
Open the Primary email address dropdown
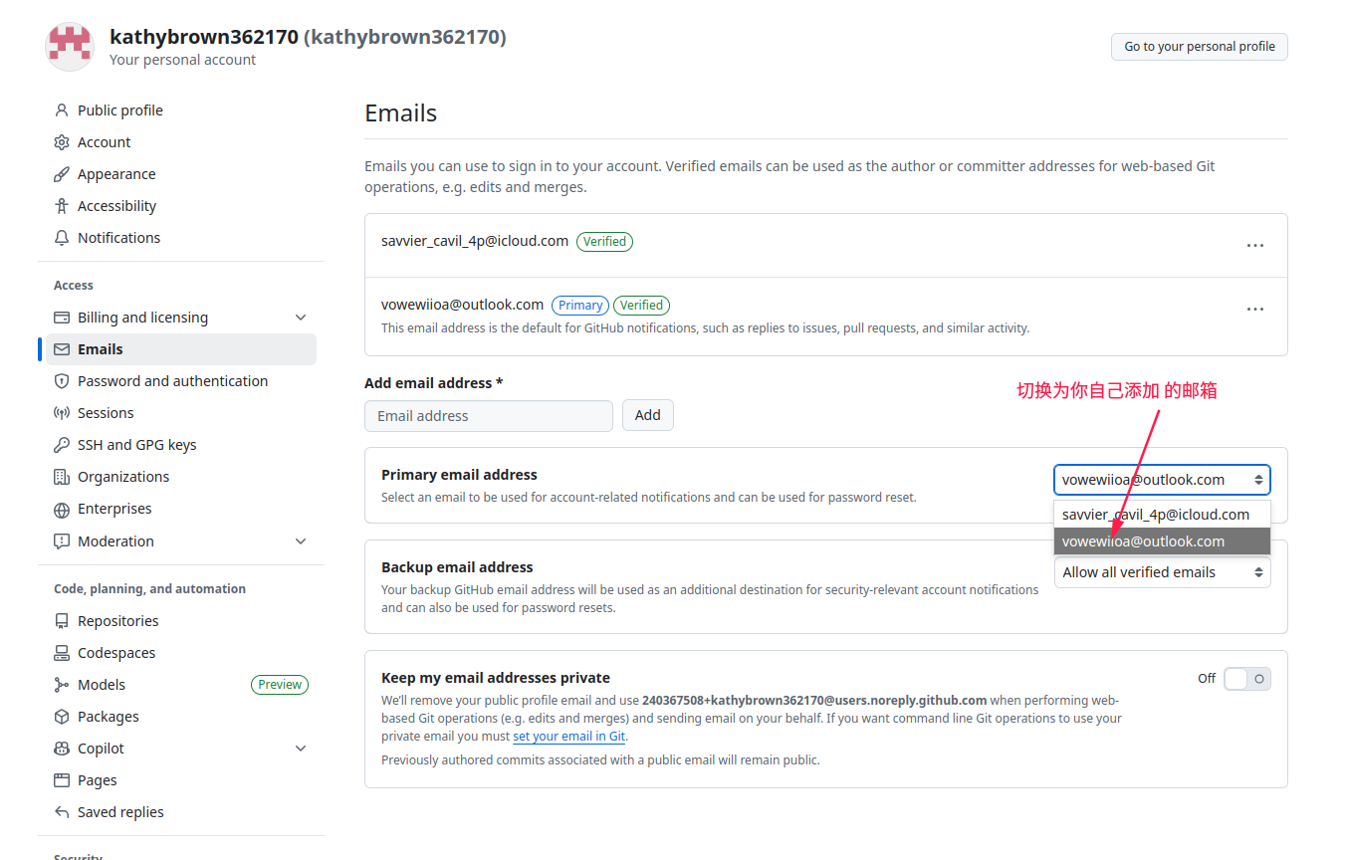[x=1162, y=480]
